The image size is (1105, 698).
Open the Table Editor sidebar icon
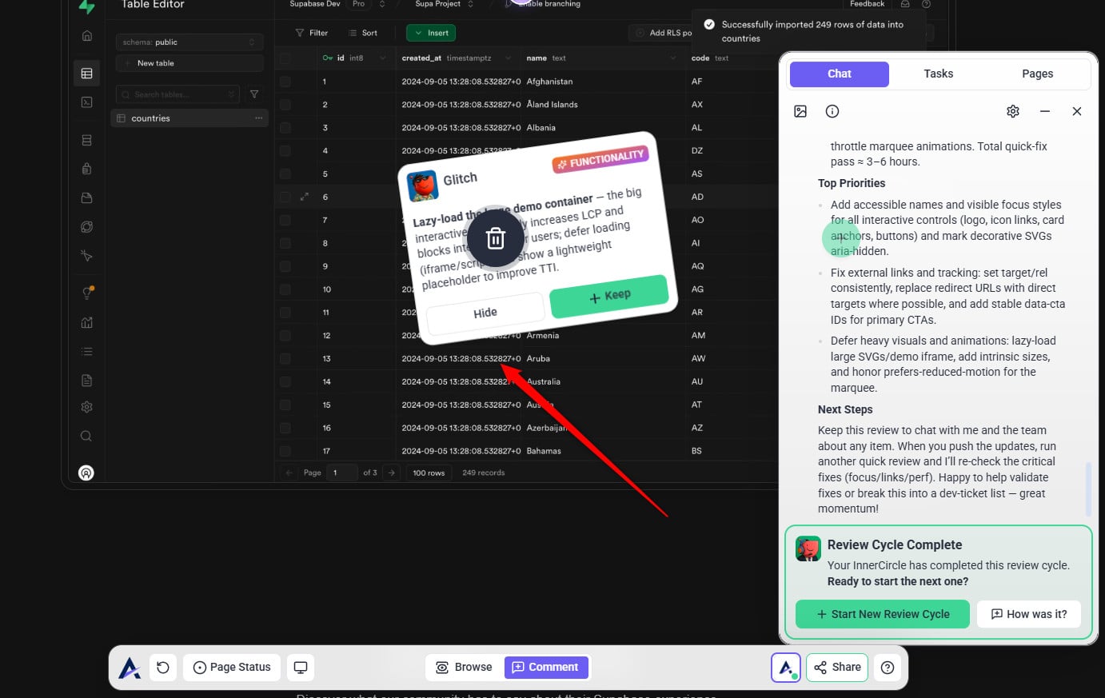tap(87, 74)
